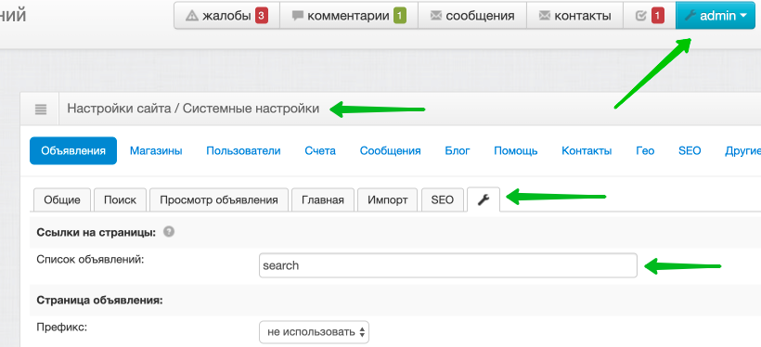This screenshot has height=347, width=761.
Task: Open the Другие settings section
Action: click(x=742, y=151)
